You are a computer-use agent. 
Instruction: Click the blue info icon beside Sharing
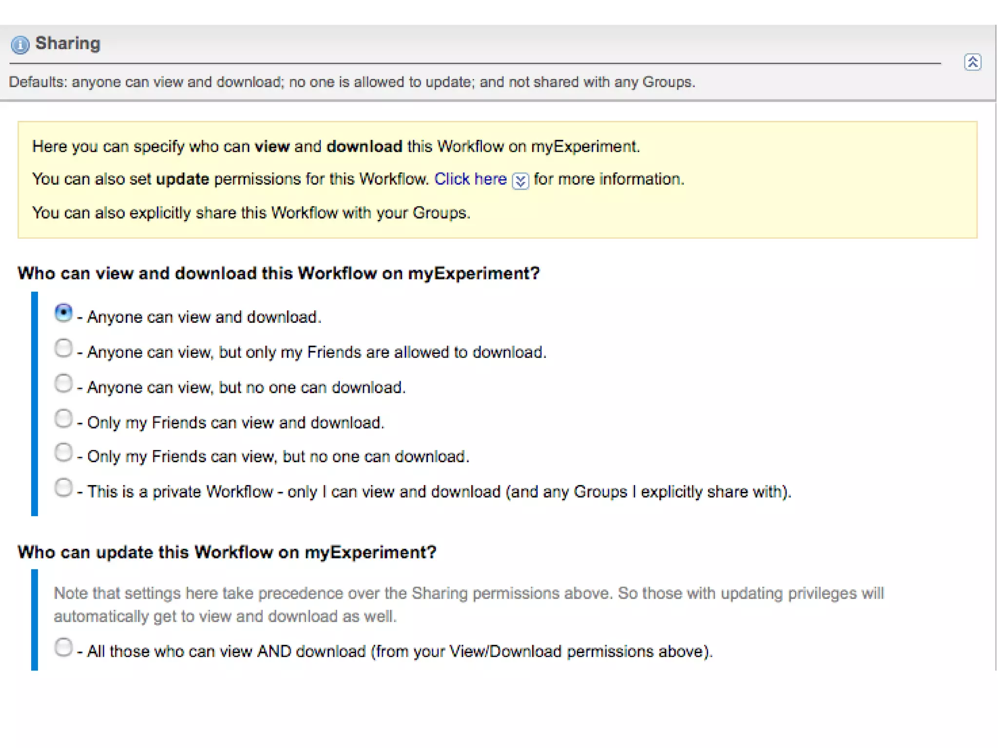click(x=20, y=44)
